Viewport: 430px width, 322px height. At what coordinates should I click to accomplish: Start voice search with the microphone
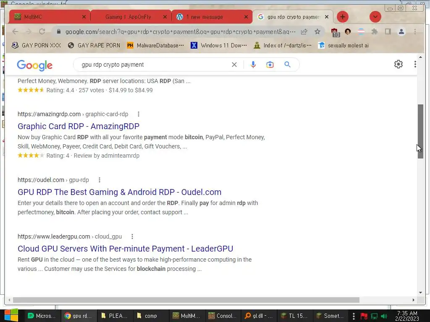tap(253, 65)
